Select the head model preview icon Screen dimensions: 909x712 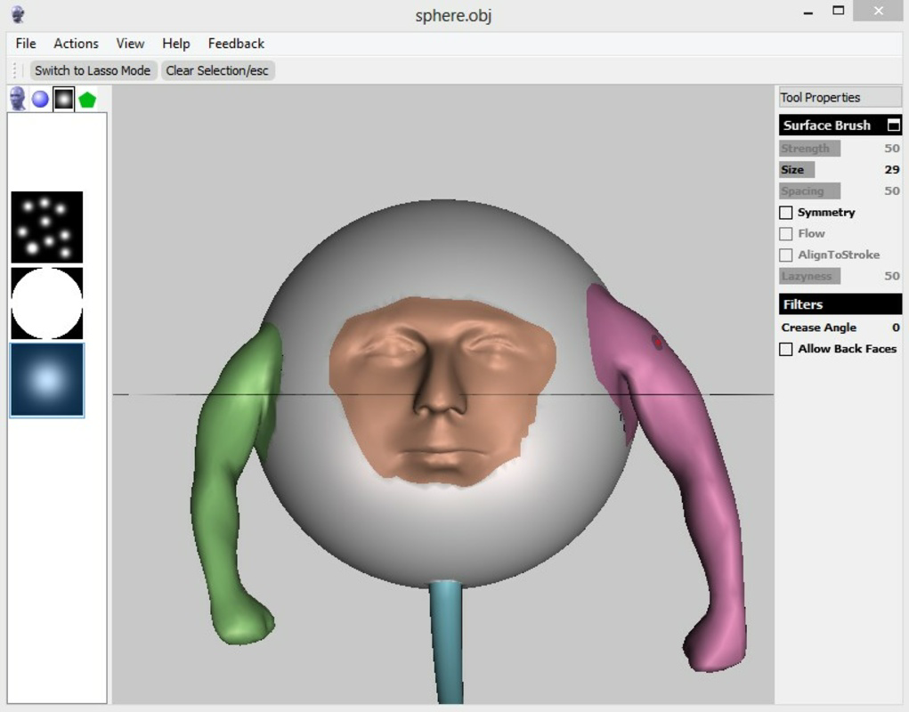tap(16, 99)
